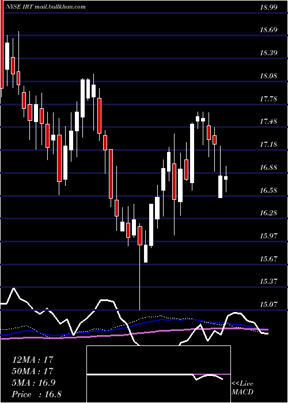Select the 16.58 price axis label
Screen dimensions: 288x403
point(268,191)
